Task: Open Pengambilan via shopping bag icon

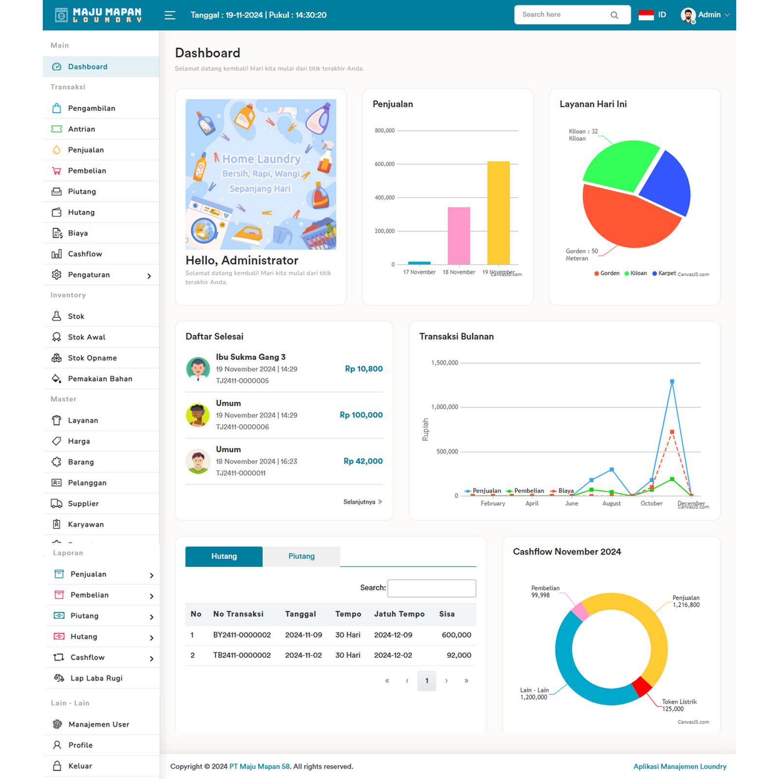Action: tap(56, 108)
